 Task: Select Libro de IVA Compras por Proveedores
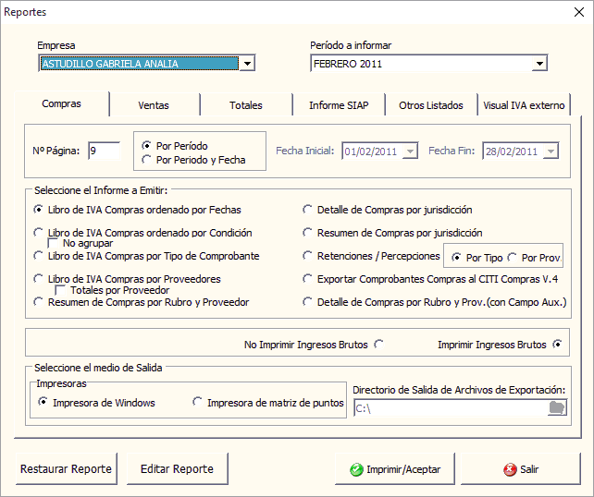pyautogui.click(x=38, y=278)
